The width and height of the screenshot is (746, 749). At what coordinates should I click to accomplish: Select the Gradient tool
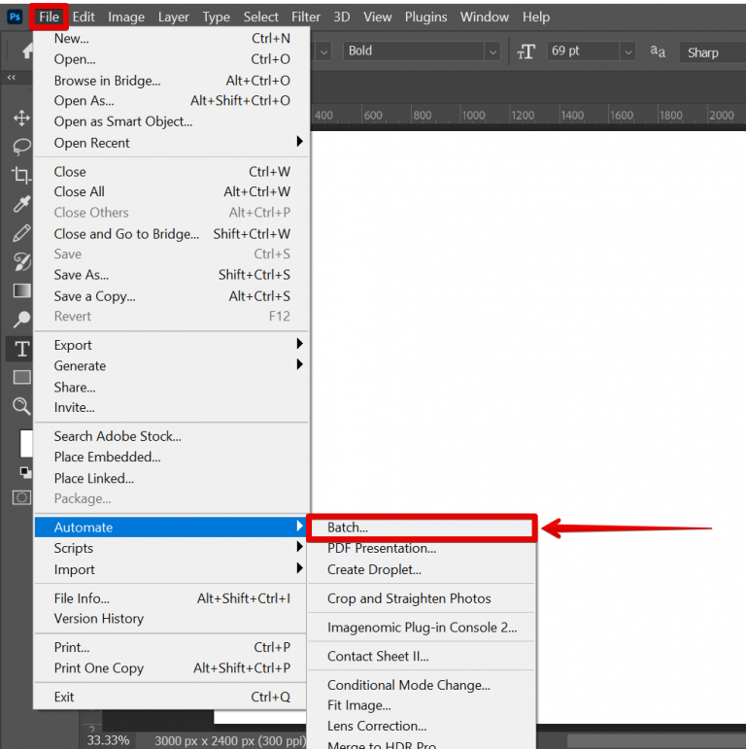pyautogui.click(x=20, y=290)
